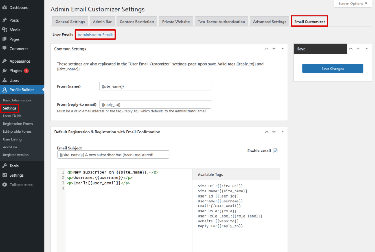Open the Private Website tab
The height and width of the screenshot is (252, 375).
click(176, 22)
